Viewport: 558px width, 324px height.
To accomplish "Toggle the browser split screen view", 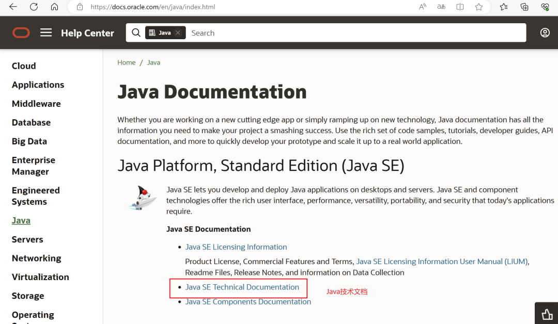I will tap(460, 7).
